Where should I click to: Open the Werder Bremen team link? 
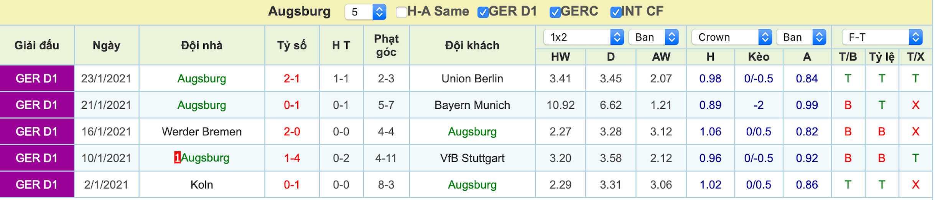click(x=202, y=131)
